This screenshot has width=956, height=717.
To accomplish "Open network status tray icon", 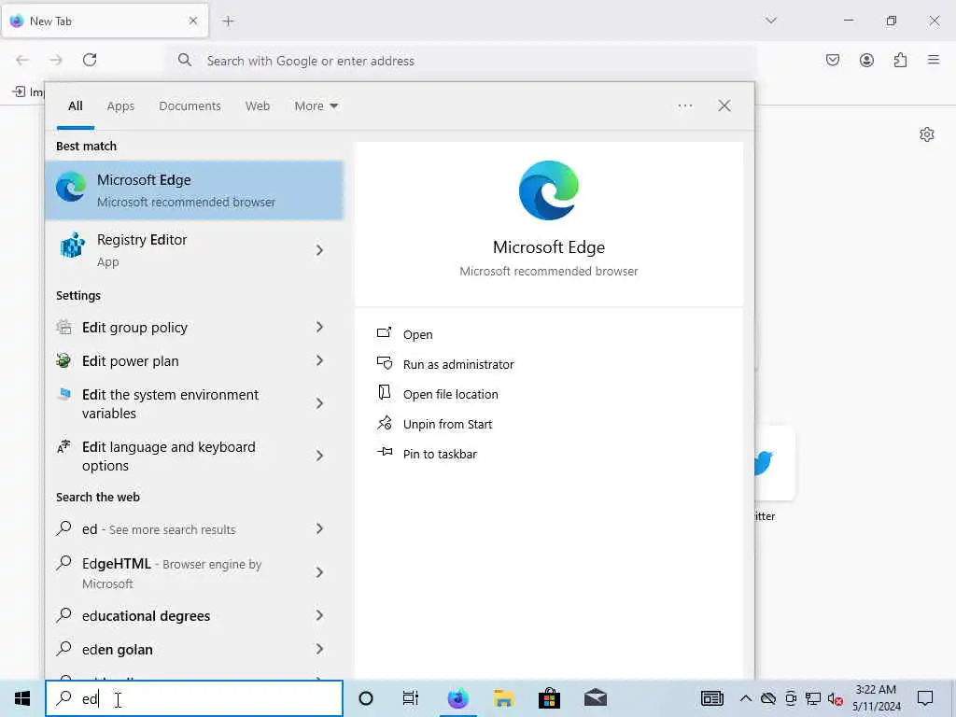I will pyautogui.click(x=813, y=698).
